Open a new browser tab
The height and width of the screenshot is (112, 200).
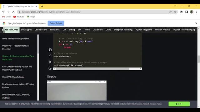pos(42,6)
